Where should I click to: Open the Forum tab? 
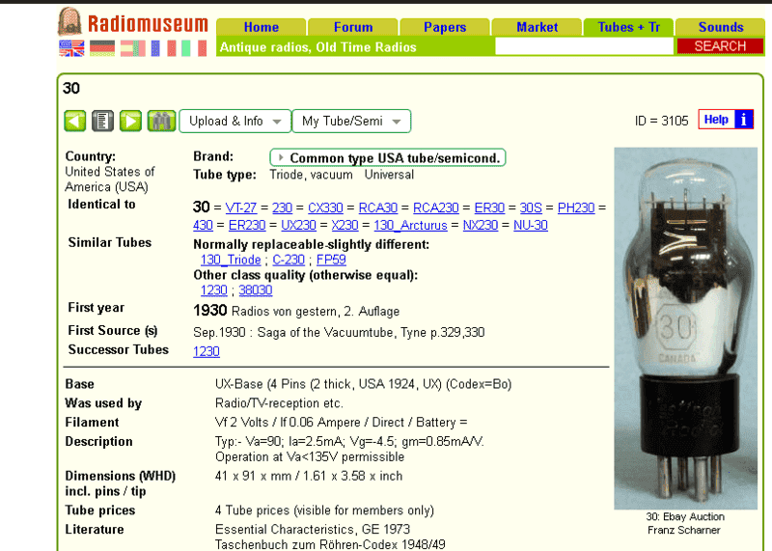[x=353, y=27]
